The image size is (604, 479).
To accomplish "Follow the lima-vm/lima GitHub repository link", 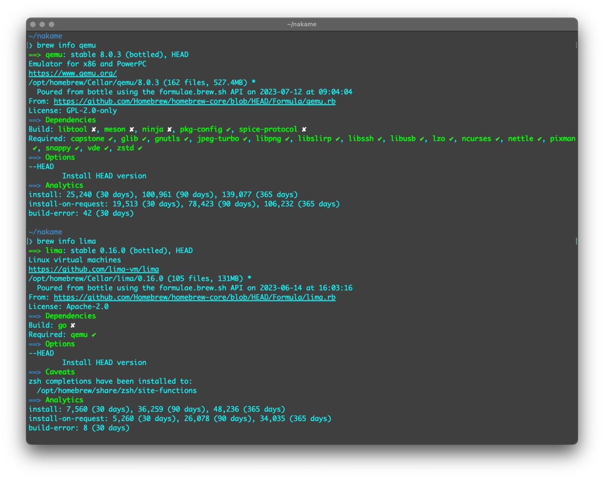I will click(x=93, y=269).
